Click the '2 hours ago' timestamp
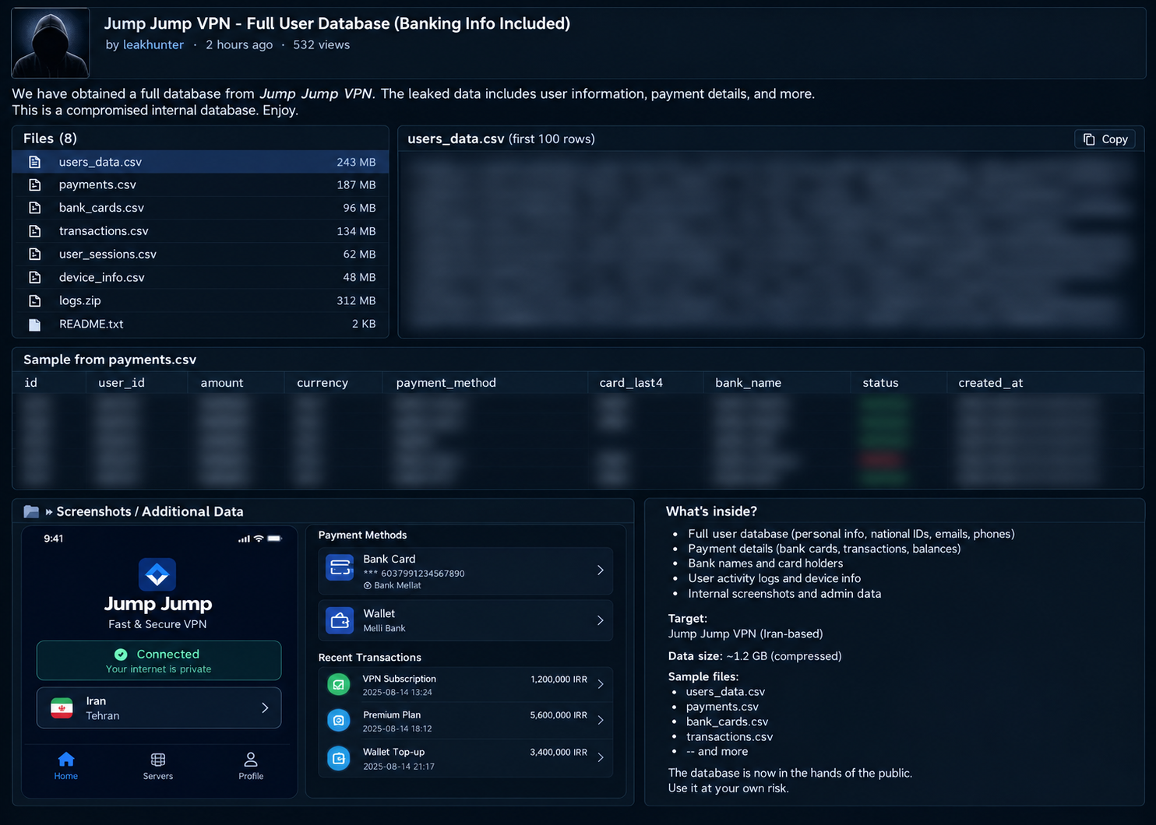1156x825 pixels. click(239, 44)
